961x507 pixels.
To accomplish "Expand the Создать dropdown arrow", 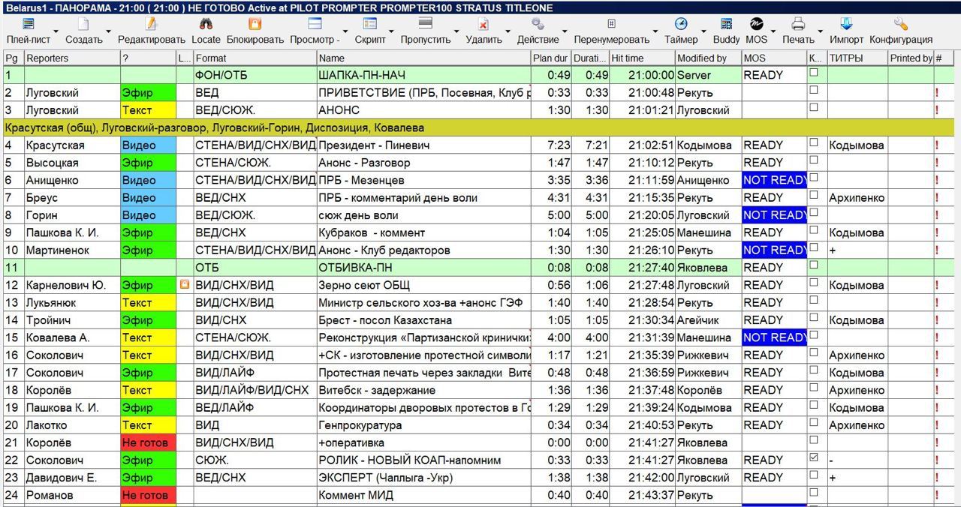I will 109,32.
